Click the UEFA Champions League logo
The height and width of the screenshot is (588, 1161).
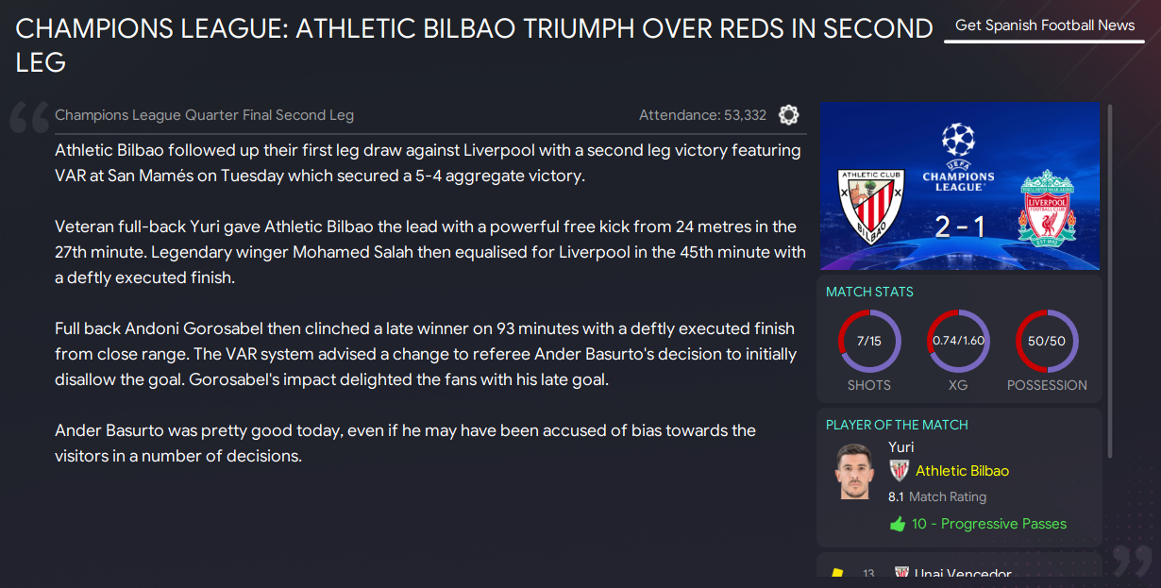(958, 157)
